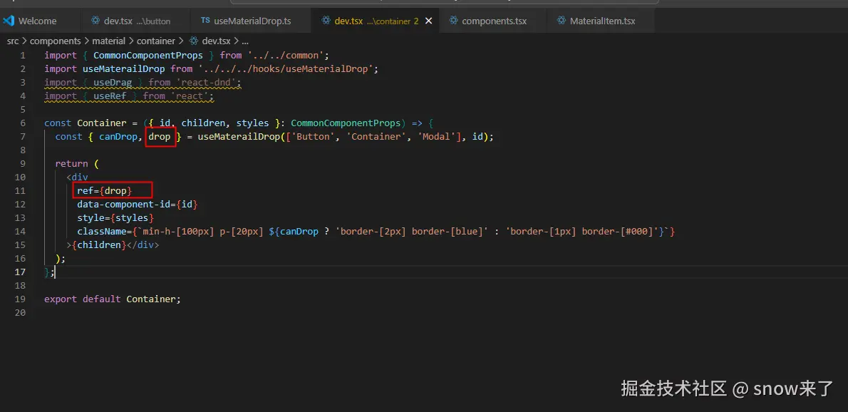Screen dimensions: 848x412
Task: Open the components.tsx tab
Action: [492, 21]
